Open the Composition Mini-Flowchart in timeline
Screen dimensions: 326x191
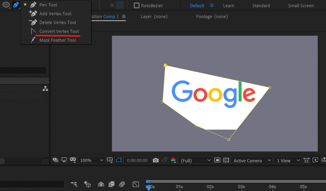(74, 184)
